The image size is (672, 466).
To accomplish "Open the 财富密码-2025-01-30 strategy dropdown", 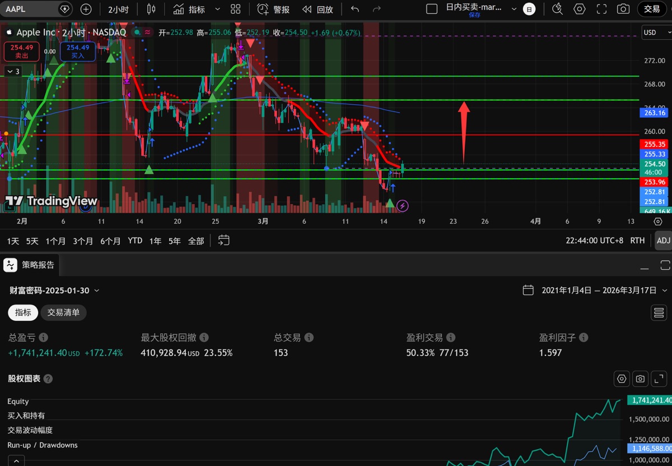I will point(55,290).
